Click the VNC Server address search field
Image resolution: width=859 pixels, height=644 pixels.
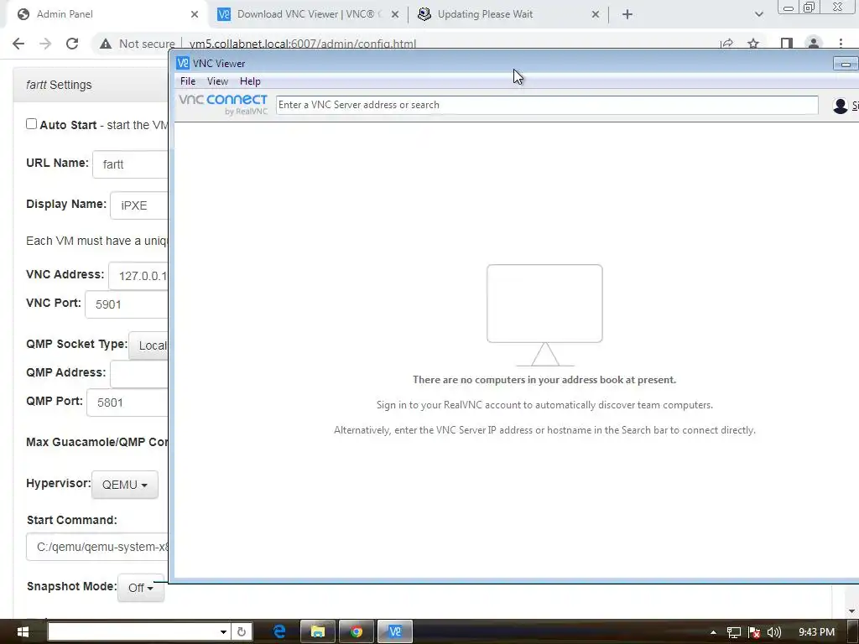coord(547,105)
